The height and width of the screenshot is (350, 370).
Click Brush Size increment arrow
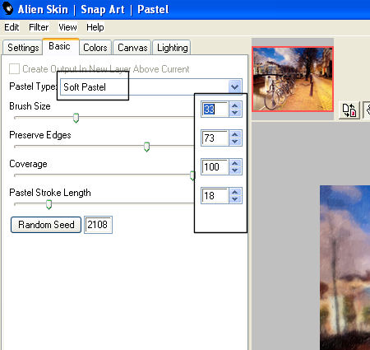235,105
